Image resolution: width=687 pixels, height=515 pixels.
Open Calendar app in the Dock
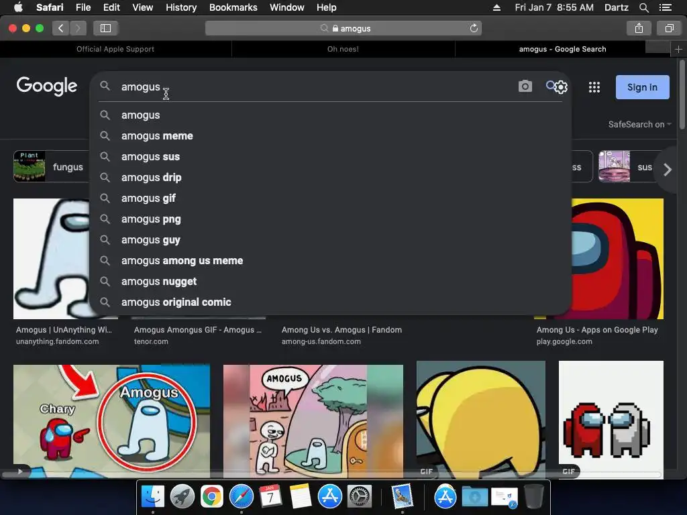pyautogui.click(x=271, y=497)
